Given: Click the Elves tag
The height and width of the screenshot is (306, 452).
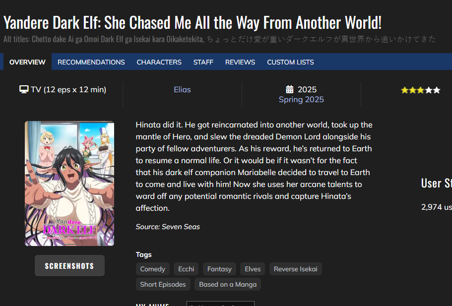Looking at the screenshot, I should (x=253, y=269).
